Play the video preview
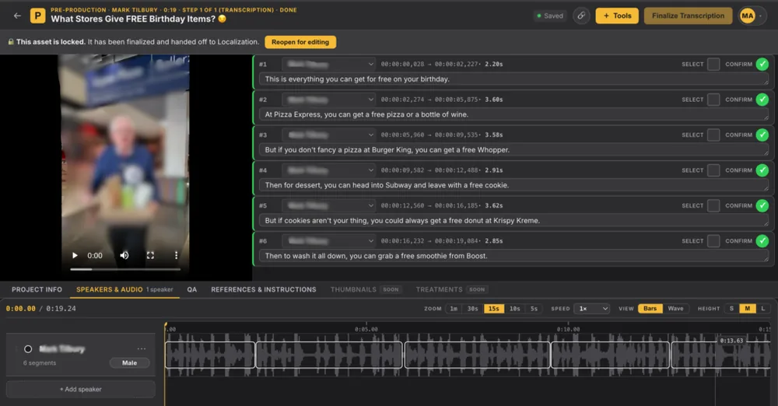Viewport: 778px width, 406px height. coord(75,256)
